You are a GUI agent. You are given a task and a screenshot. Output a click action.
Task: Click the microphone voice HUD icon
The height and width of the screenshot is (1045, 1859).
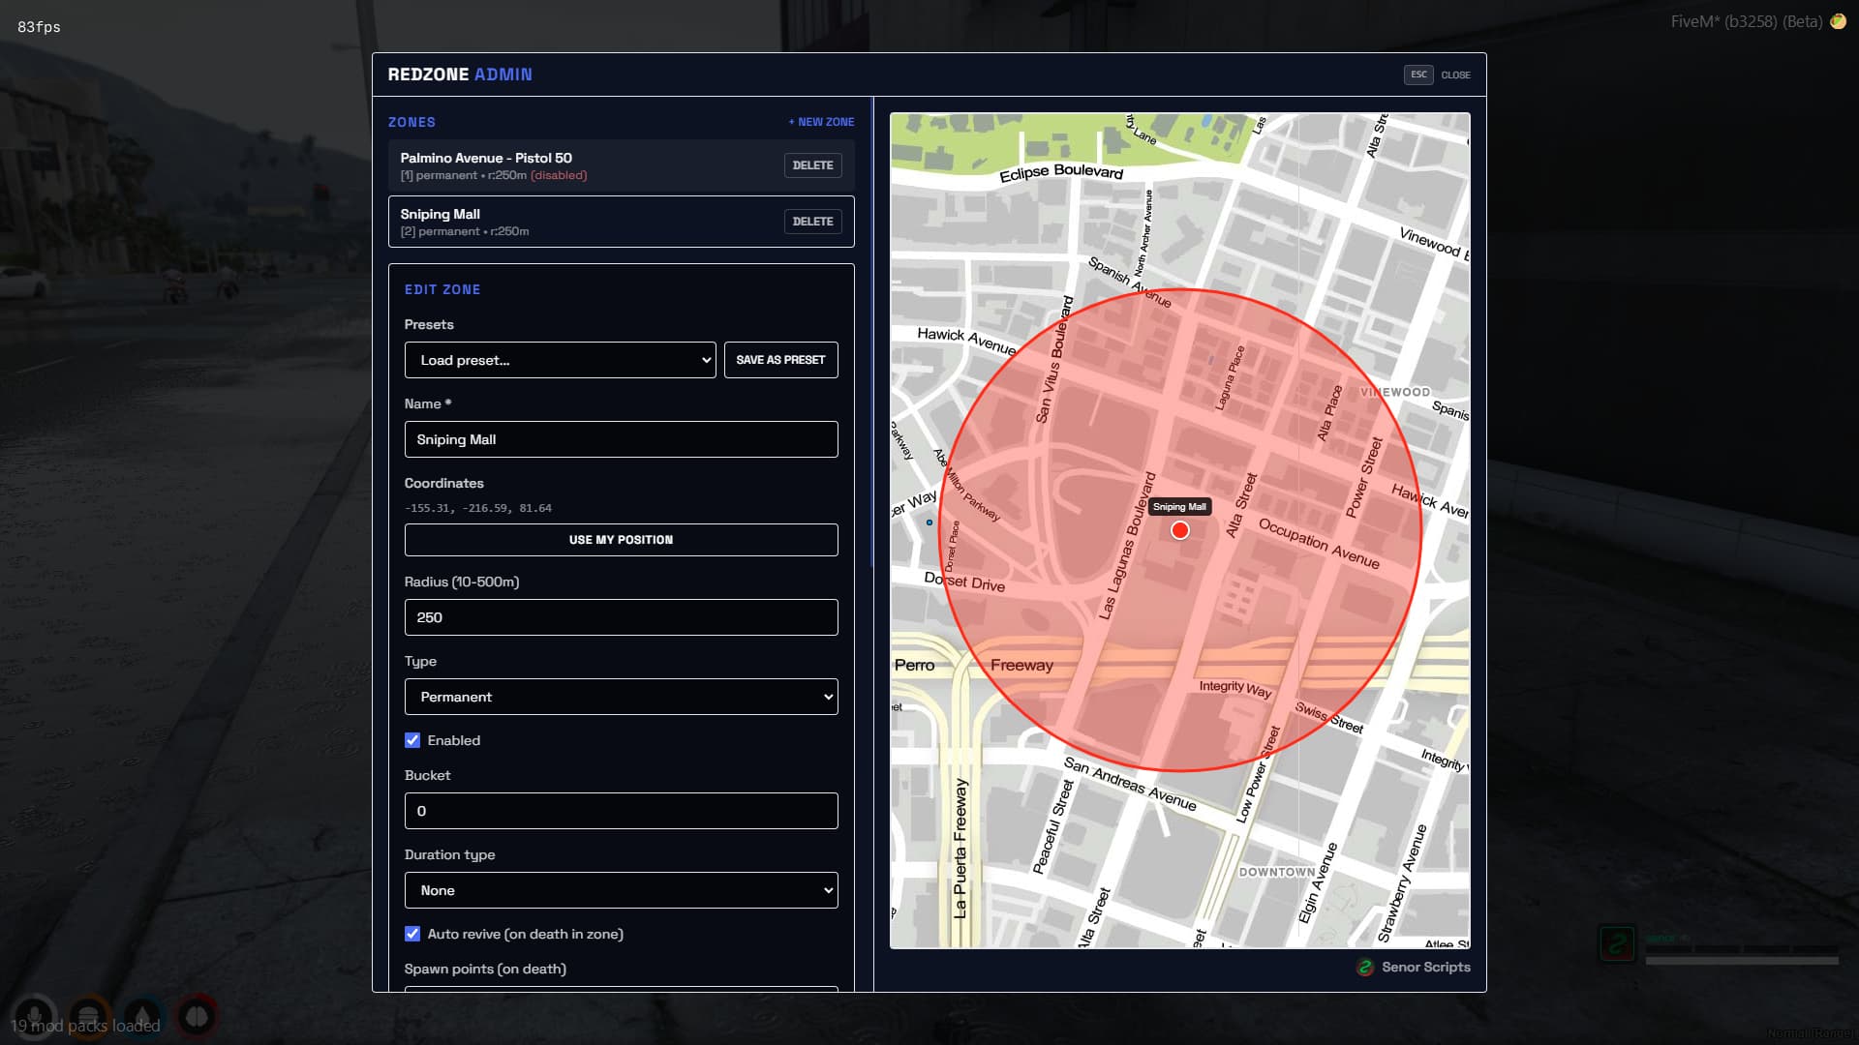(35, 1017)
